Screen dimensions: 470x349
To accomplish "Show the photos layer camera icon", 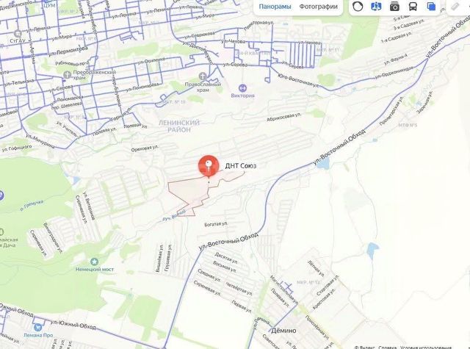I will point(394,7).
